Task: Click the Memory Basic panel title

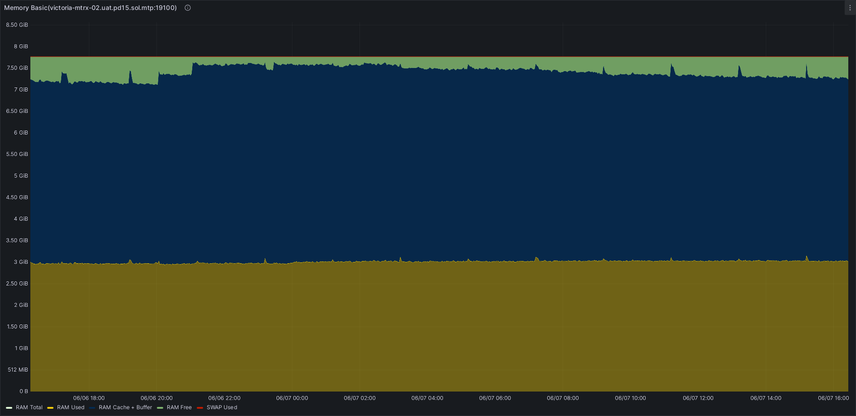Action: (x=90, y=8)
